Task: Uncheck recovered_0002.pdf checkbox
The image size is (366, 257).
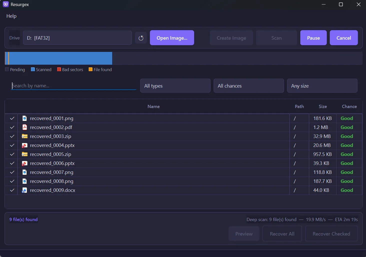Action: point(12,127)
